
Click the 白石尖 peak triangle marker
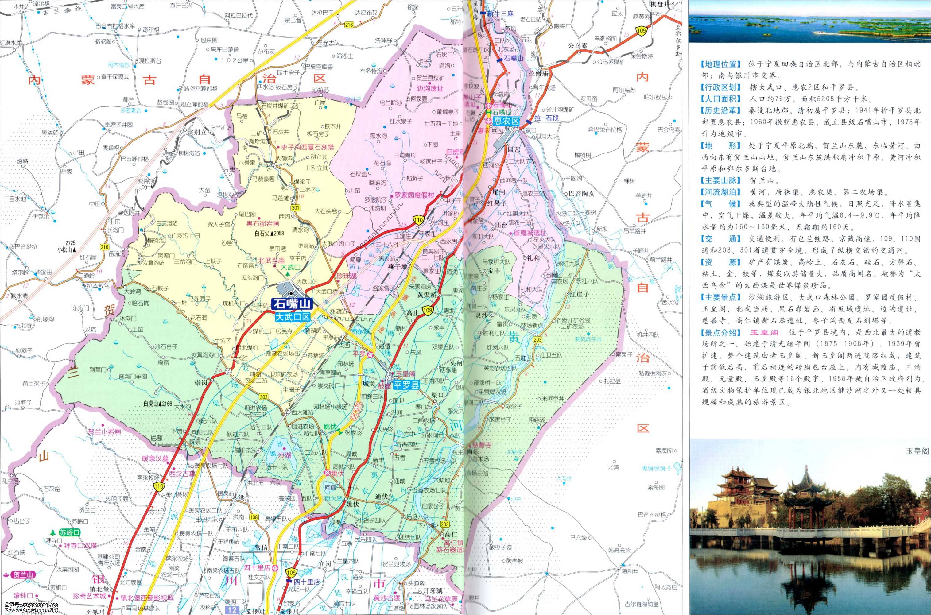271,233
